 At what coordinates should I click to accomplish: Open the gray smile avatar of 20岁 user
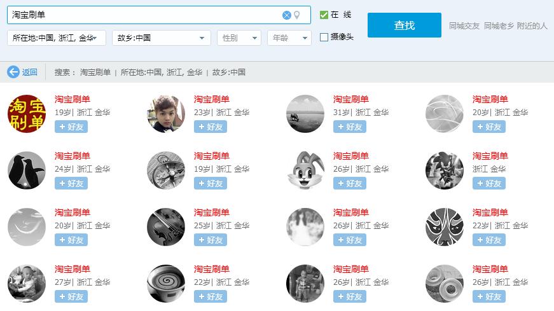coord(27,227)
